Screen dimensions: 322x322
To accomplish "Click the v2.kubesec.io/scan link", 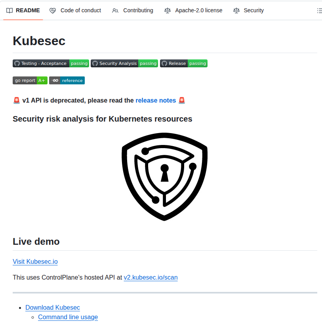I will click(x=151, y=277).
